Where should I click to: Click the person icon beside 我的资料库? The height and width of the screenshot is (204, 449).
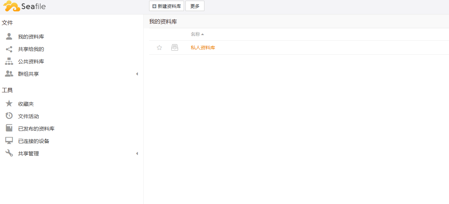9,37
